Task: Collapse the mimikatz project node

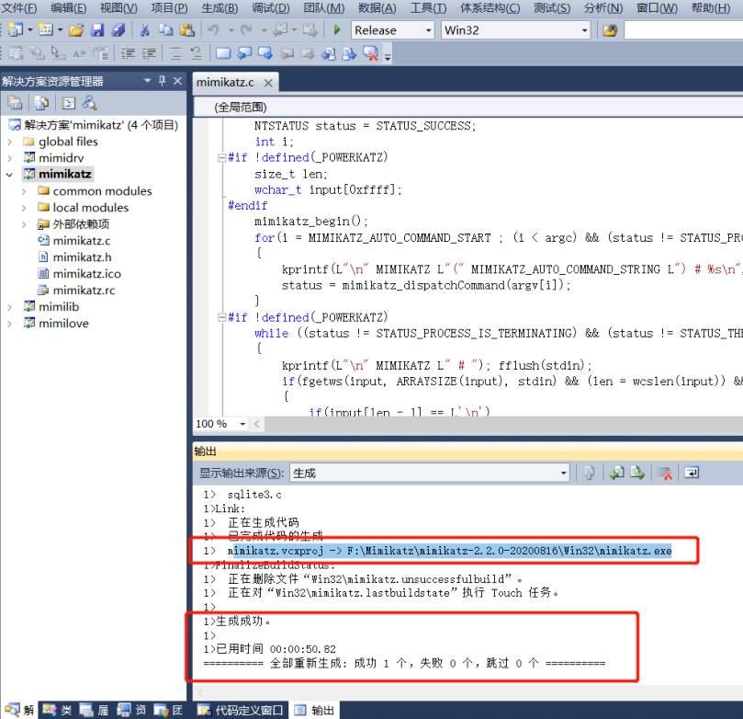Action: [x=9, y=175]
